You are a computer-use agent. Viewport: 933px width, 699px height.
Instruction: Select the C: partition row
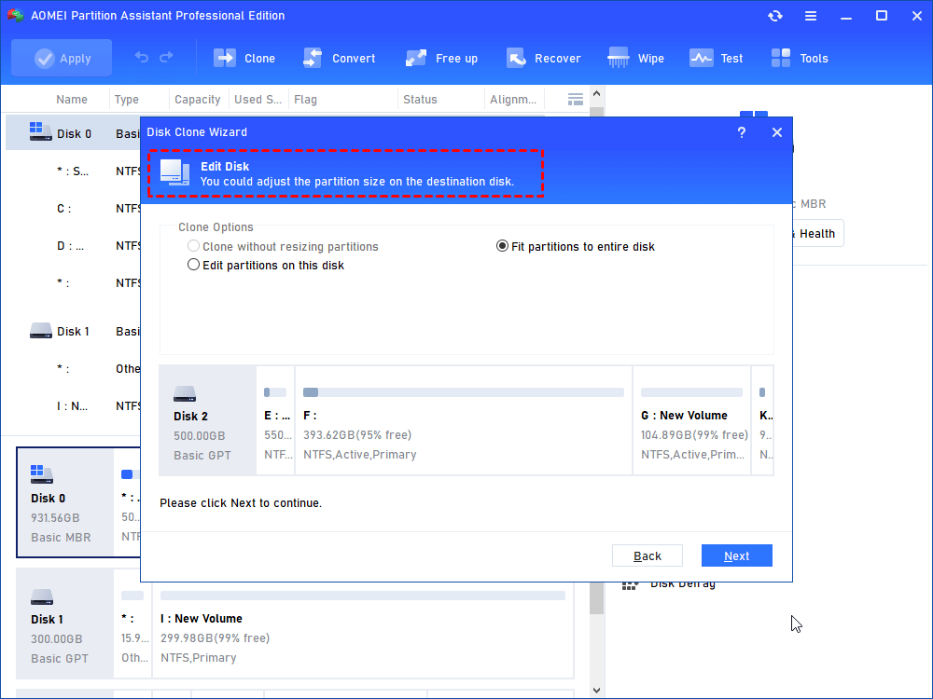pyautogui.click(x=73, y=209)
